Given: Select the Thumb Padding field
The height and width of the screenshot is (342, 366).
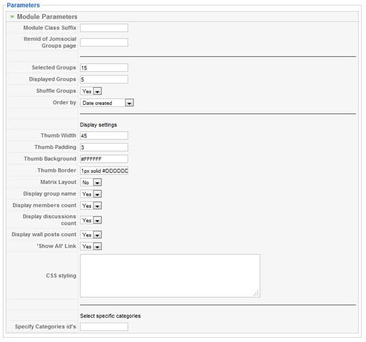Looking at the screenshot, I should click(104, 147).
